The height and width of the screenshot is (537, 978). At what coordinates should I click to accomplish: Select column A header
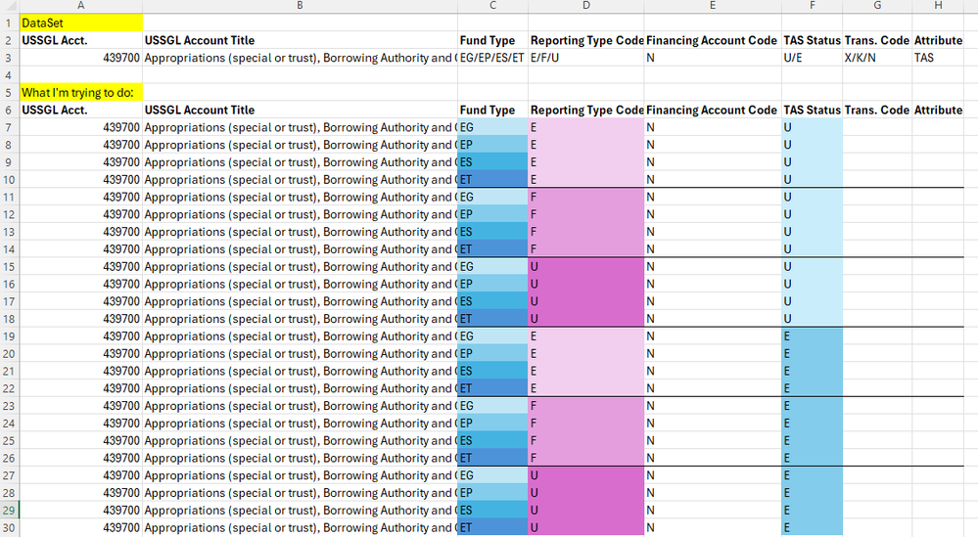[81, 6]
